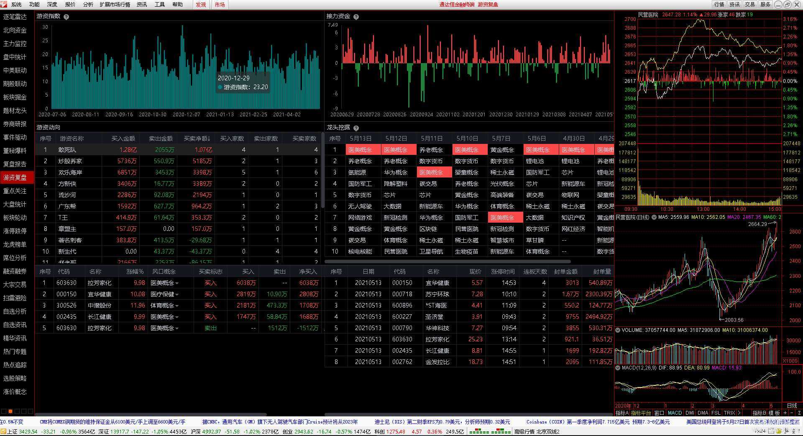Show more indicators with the > arrow
This screenshot has height=436, width=803.
[739, 413]
